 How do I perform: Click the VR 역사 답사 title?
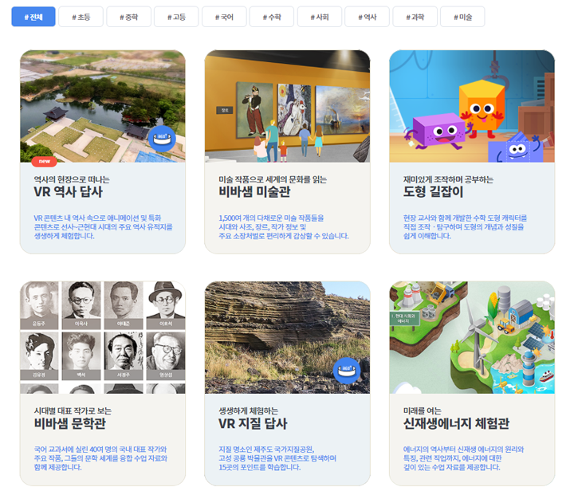(x=68, y=192)
